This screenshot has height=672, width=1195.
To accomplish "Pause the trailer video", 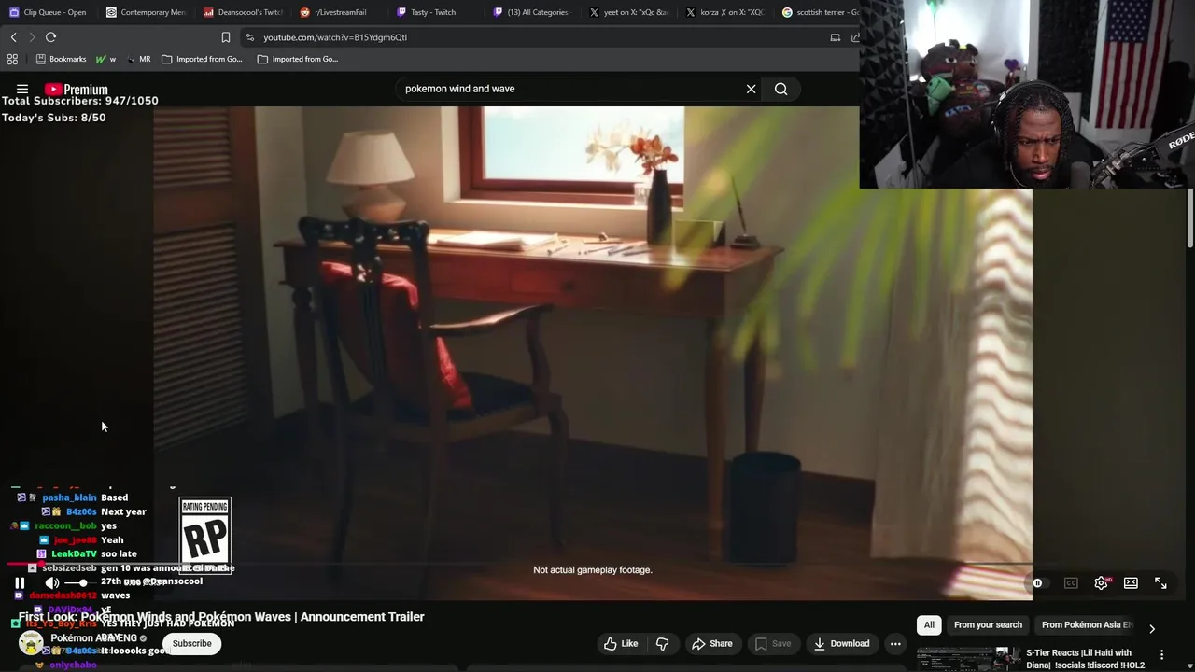I will [20, 583].
